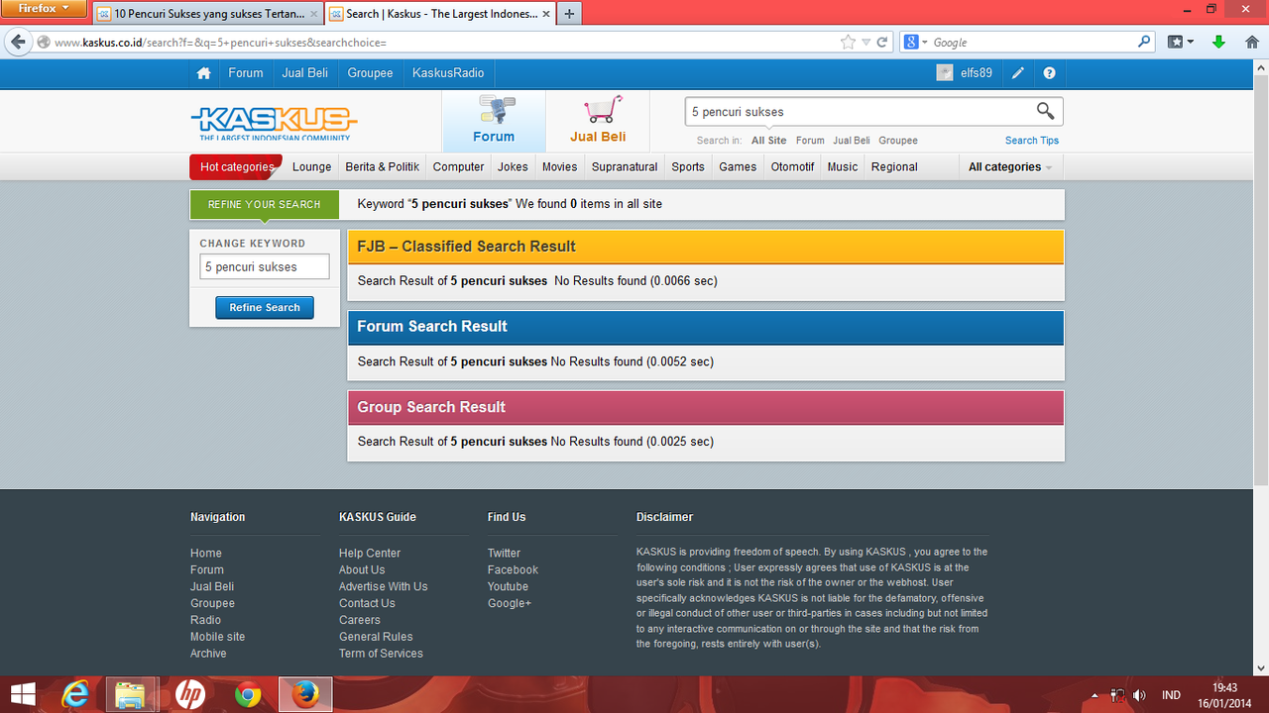
Task: Open the Google search engine selector dropdown
Action: pos(917,43)
